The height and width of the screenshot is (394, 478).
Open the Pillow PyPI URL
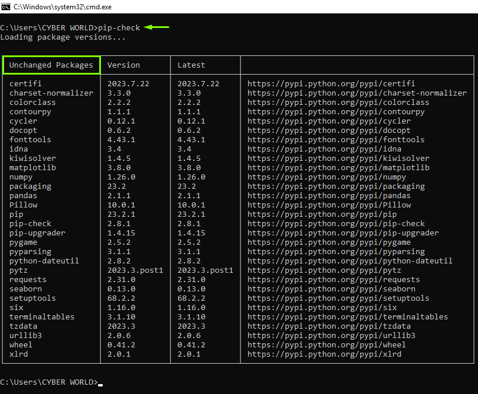[x=329, y=205]
